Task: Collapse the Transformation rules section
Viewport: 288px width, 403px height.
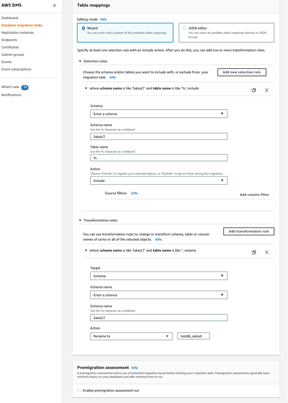Action: click(80, 220)
